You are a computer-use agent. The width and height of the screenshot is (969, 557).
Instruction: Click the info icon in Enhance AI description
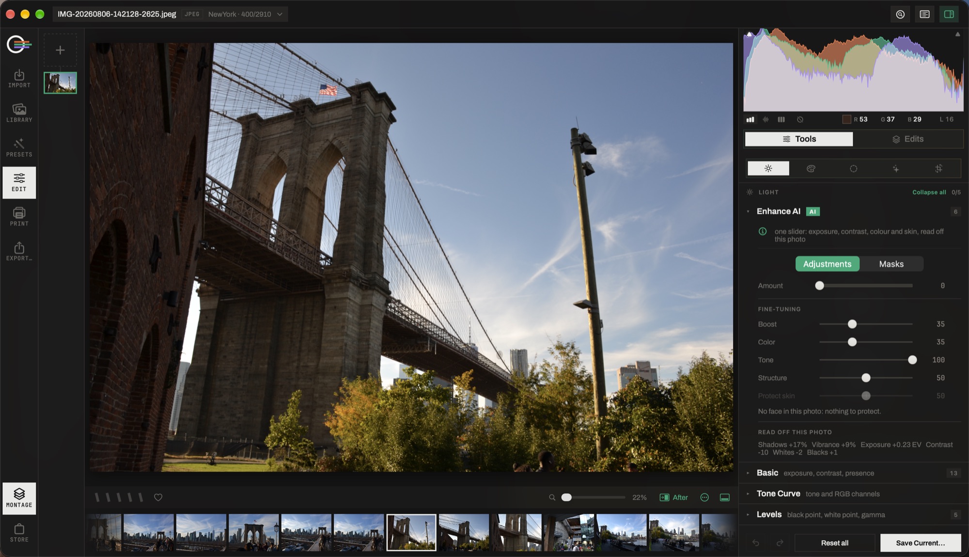763,232
